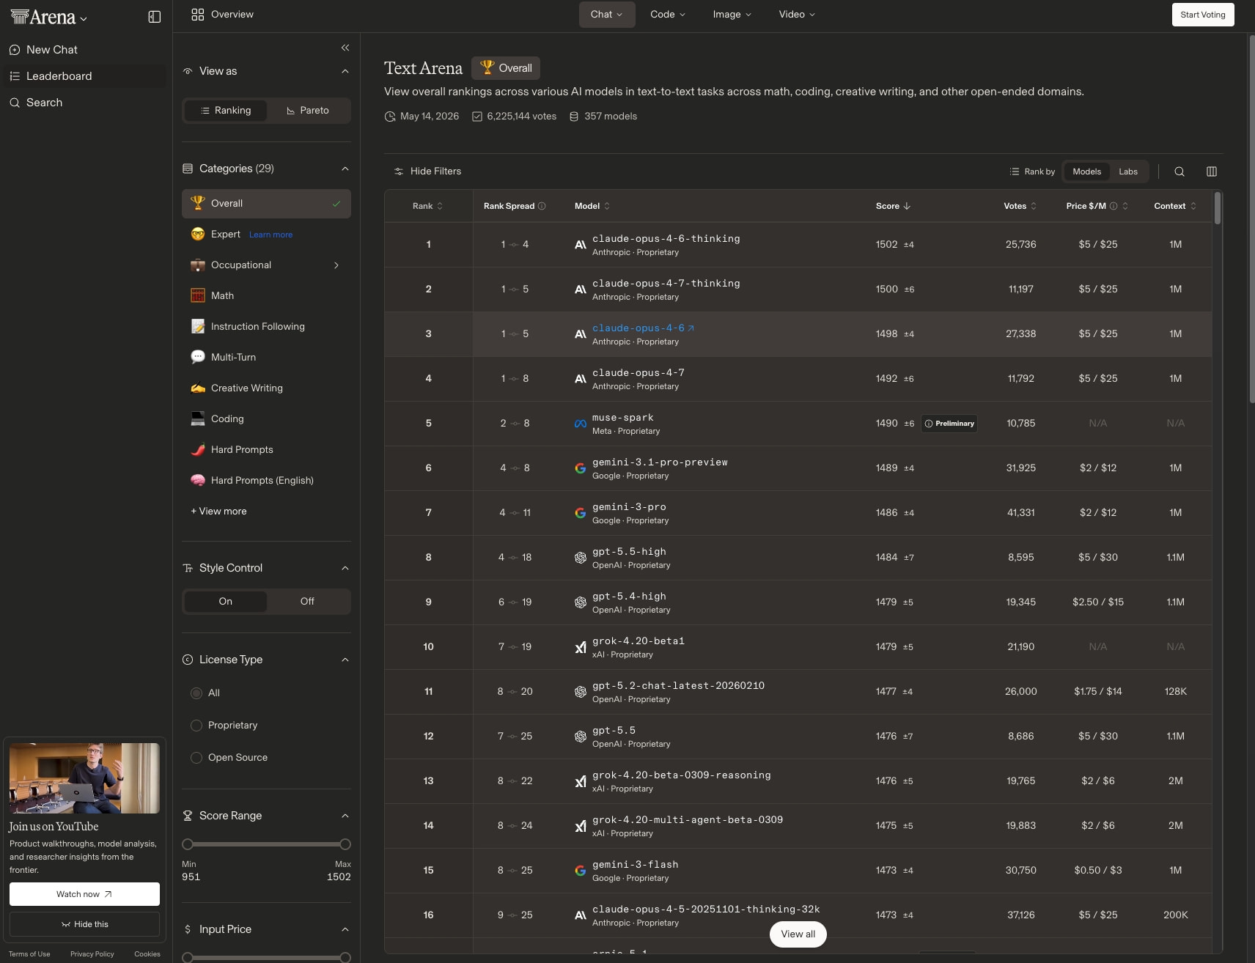
Task: Click the Preliminary badge on muse-spark
Action: point(949,424)
